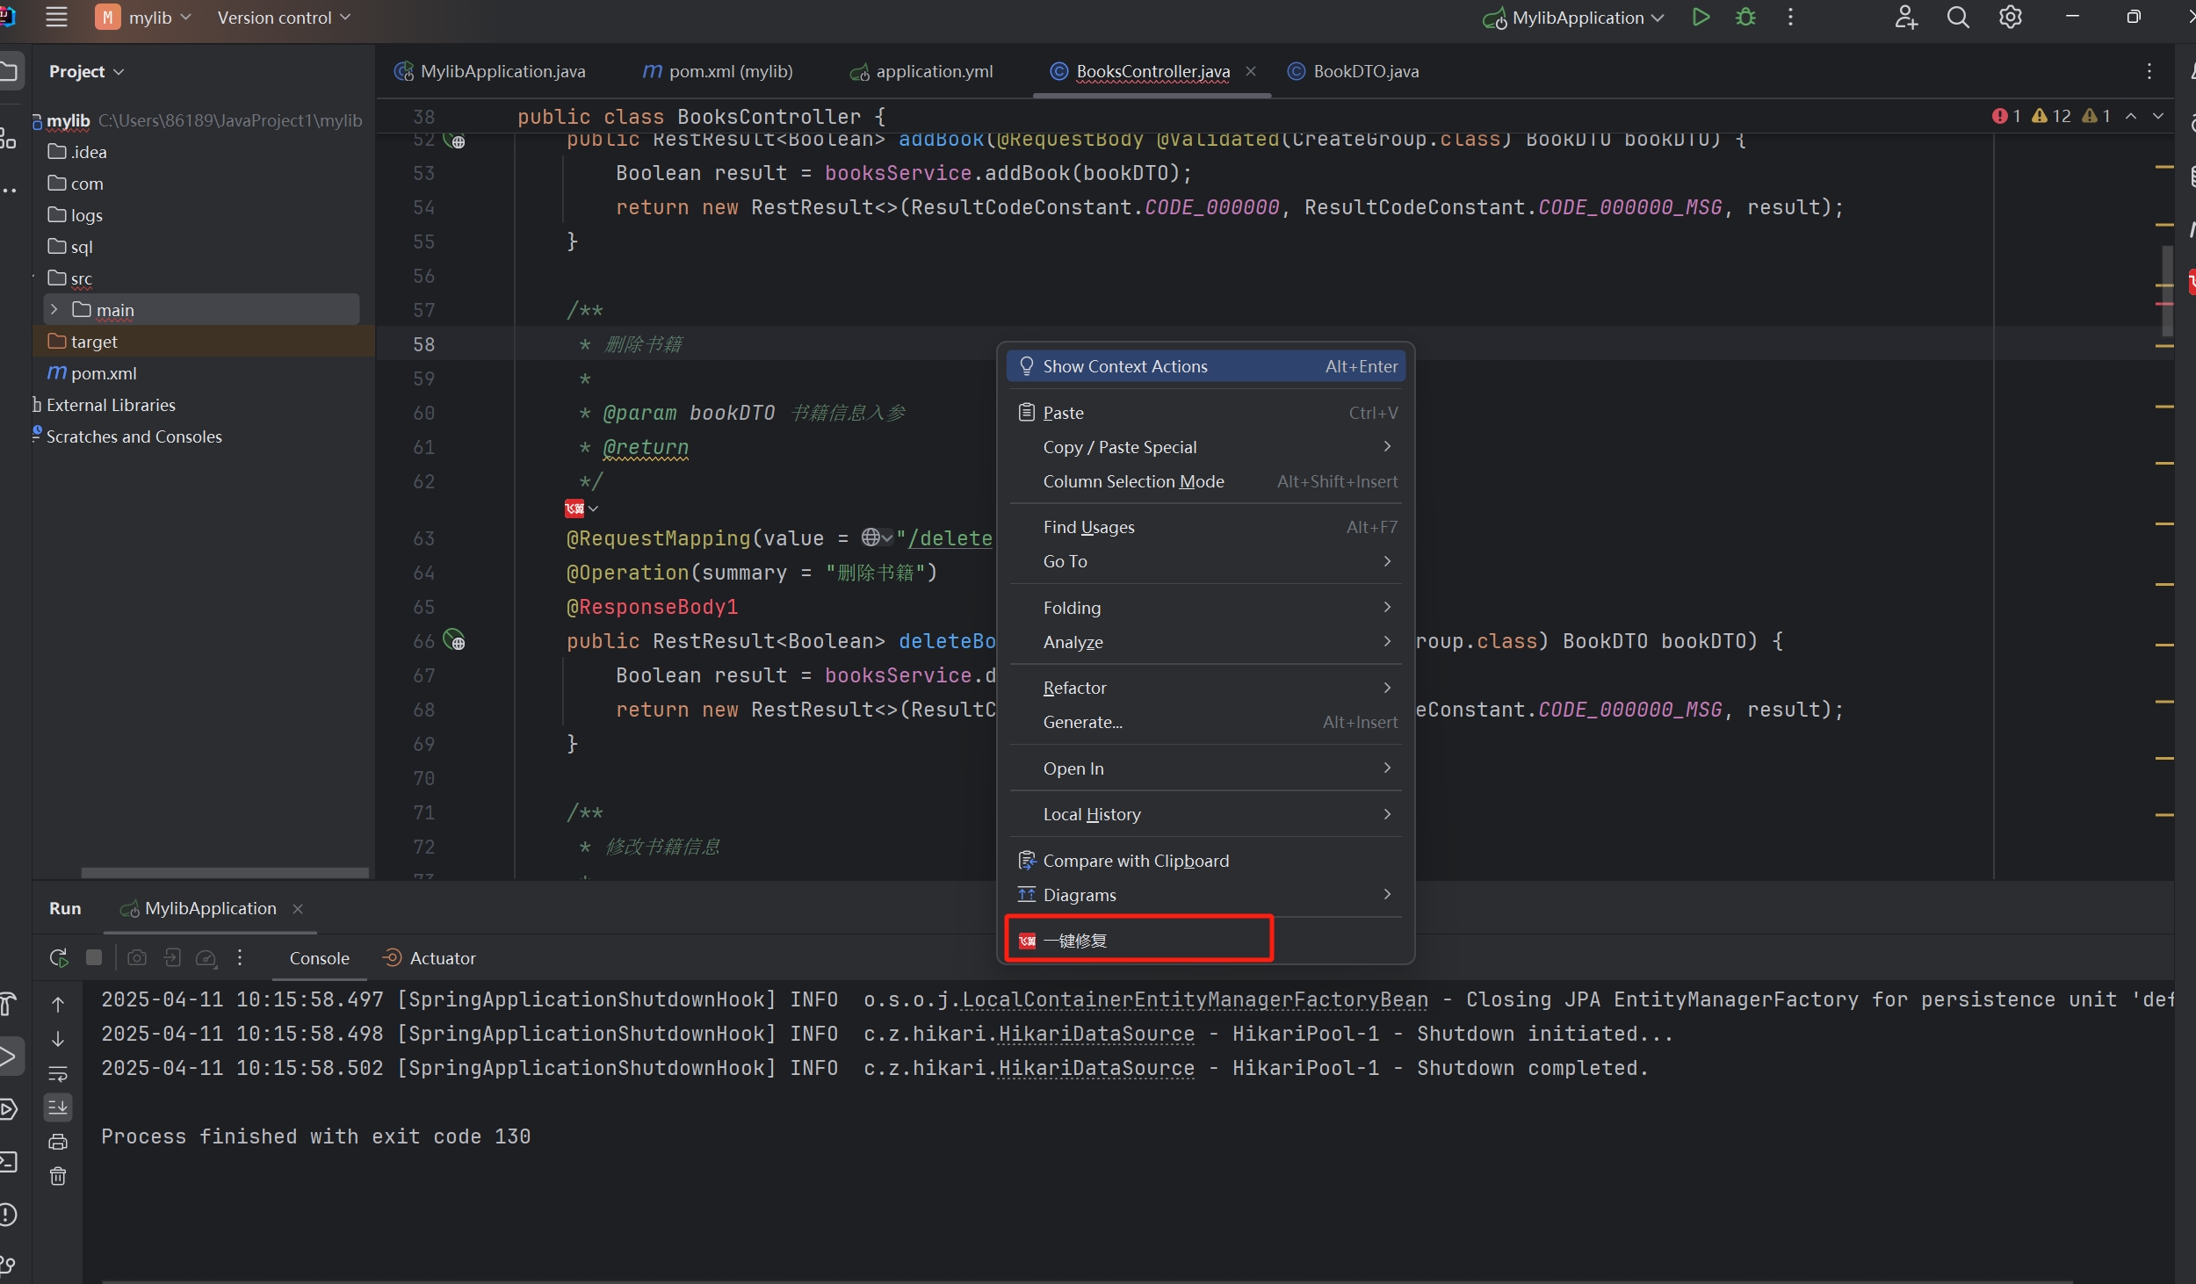Image resolution: width=2196 pixels, height=1284 pixels.
Task: Click the Code With Me add-user icon
Action: [1905, 18]
